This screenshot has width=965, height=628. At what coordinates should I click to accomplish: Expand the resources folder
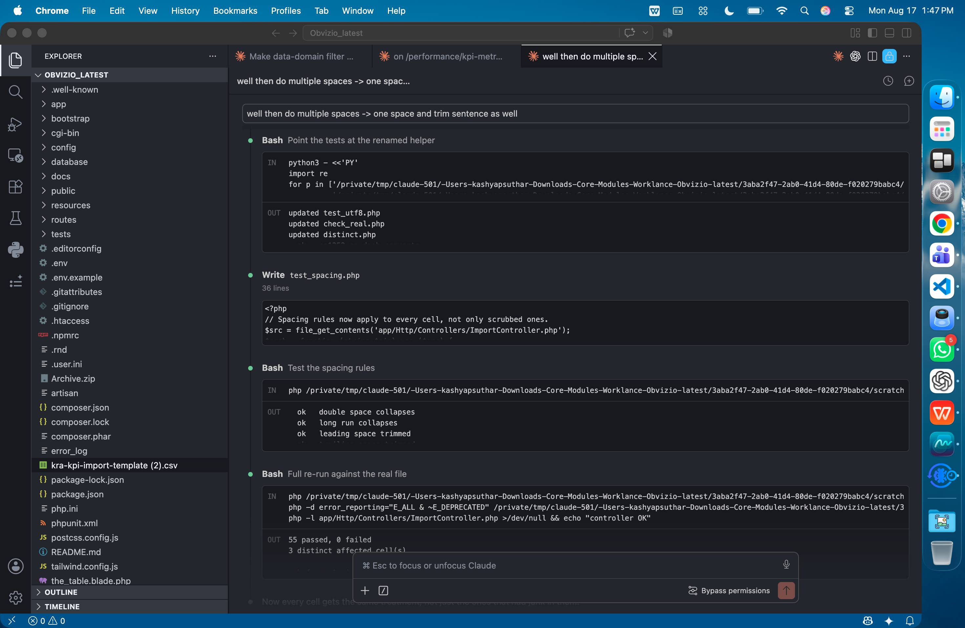click(x=71, y=205)
